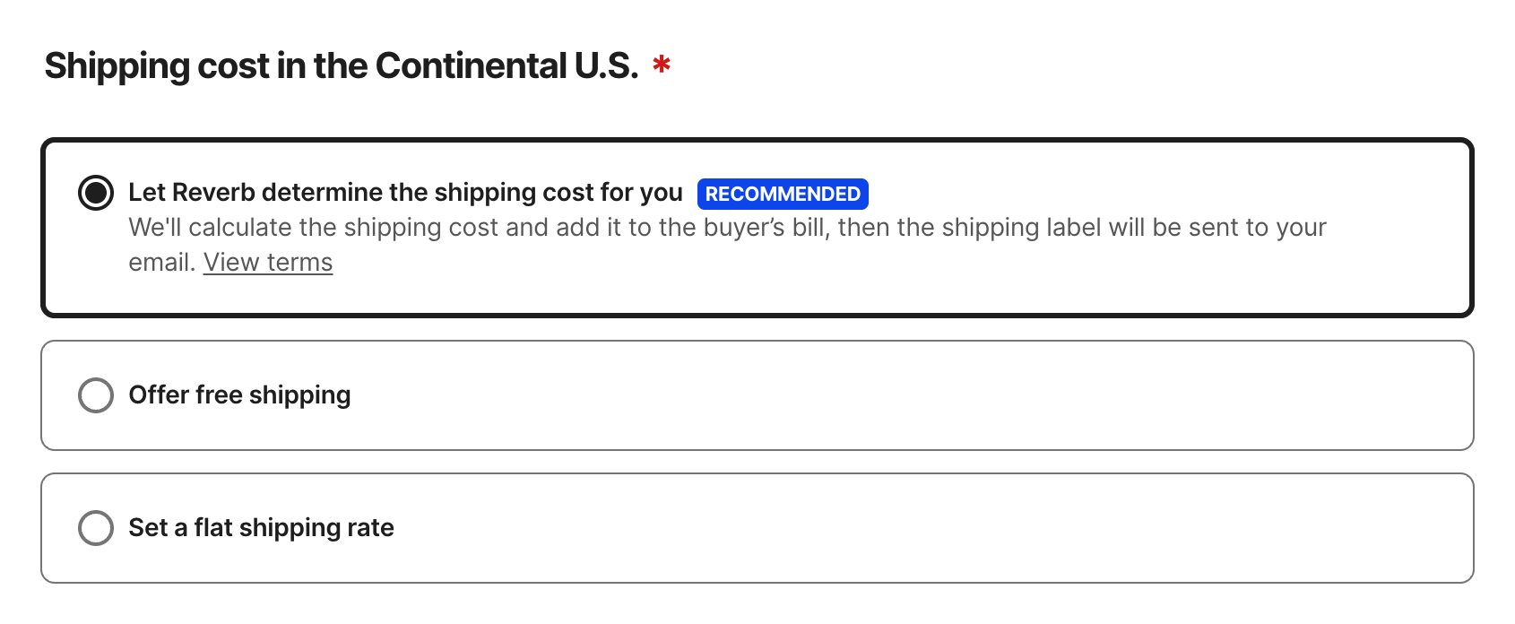Click the label Let Reverb determine the shipping cost
Image resolution: width=1515 pixels, height=624 pixels.
click(405, 192)
